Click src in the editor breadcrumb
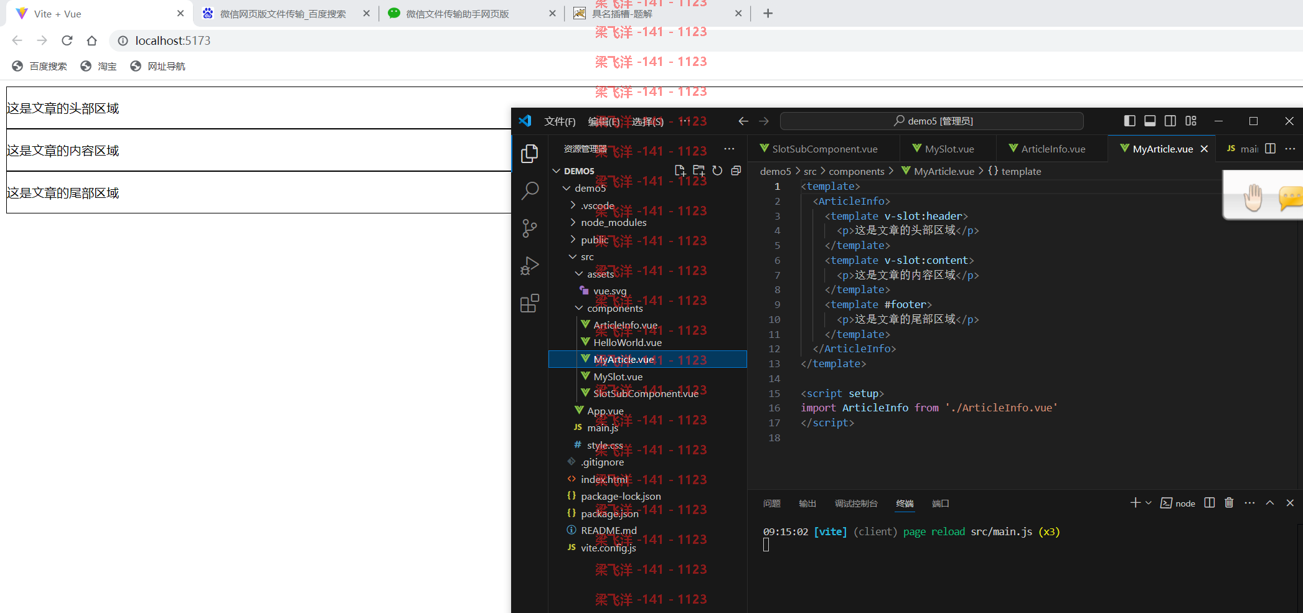The image size is (1303, 613). click(x=810, y=171)
